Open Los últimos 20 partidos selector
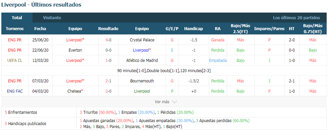This screenshot has width=328, height=131. point(296,18)
